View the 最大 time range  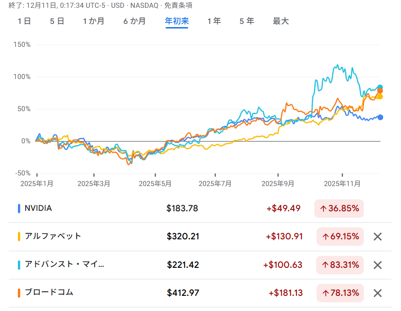tap(280, 21)
